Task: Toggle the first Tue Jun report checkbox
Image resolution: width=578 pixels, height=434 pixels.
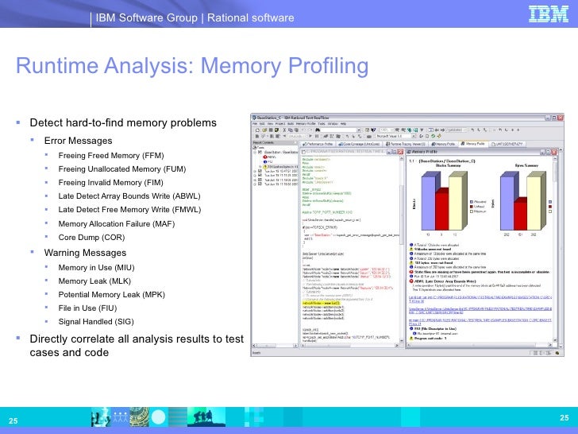Action: pos(260,171)
